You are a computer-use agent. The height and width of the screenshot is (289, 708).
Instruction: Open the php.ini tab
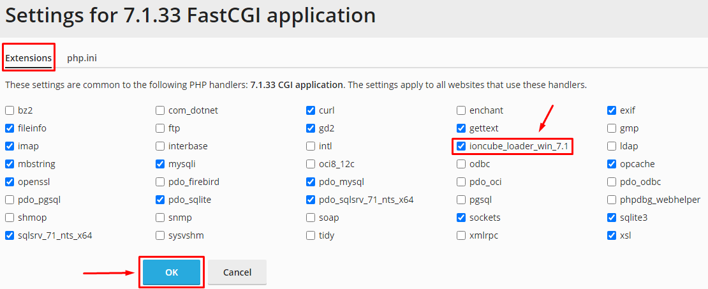[82, 58]
